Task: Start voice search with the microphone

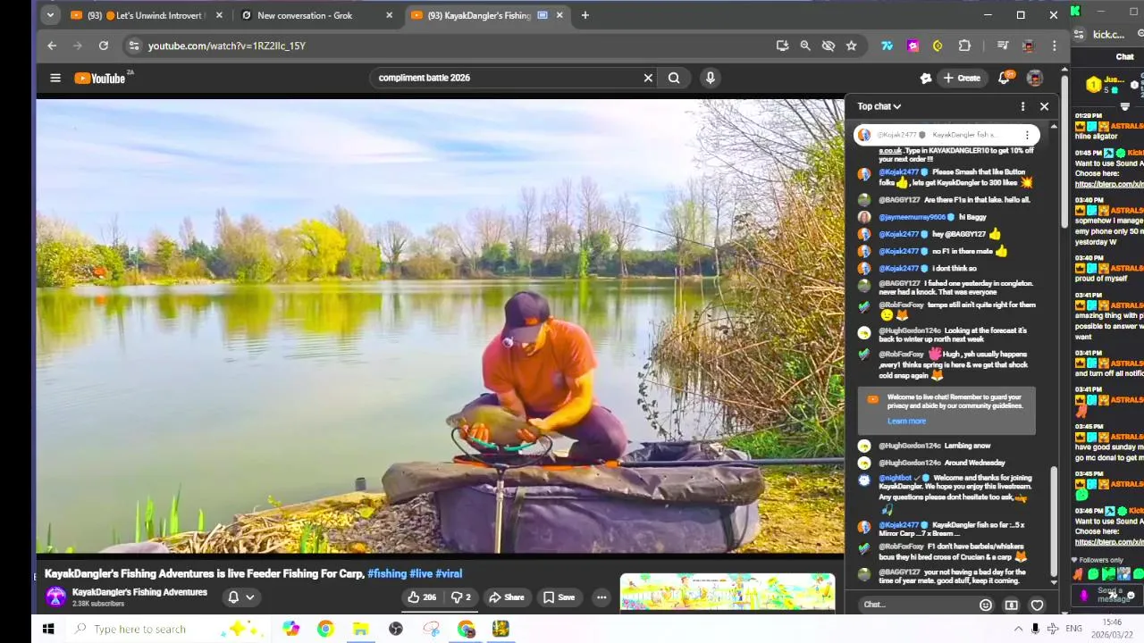Action: (x=711, y=78)
